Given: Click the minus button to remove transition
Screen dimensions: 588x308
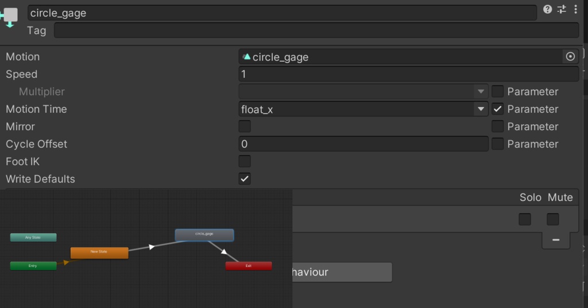Looking at the screenshot, I should [556, 240].
